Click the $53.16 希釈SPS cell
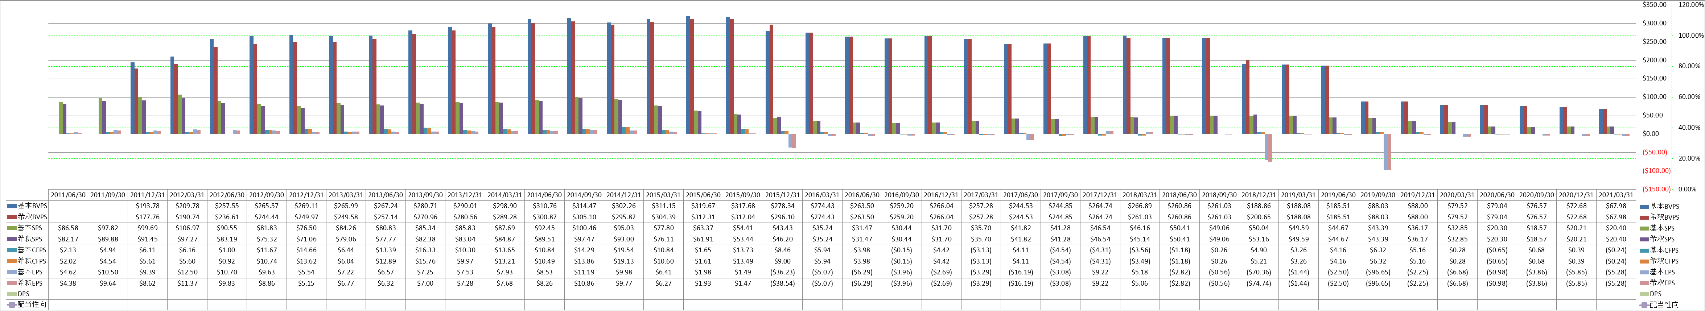The height and width of the screenshot is (311, 1705). point(1260,239)
